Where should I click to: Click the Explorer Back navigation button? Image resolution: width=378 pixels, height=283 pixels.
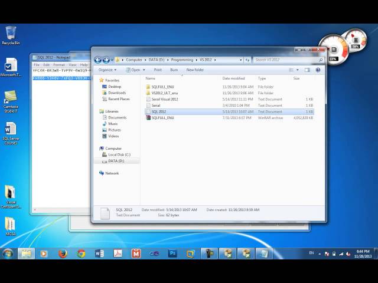tap(97, 60)
